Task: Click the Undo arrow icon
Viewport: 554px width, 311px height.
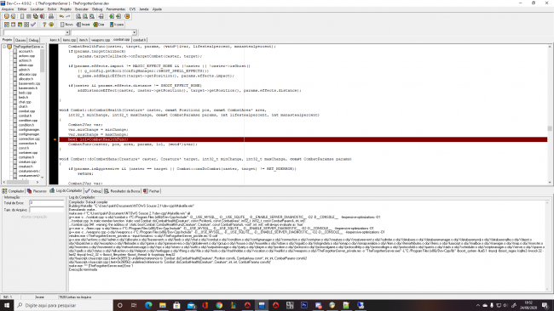Action: pyautogui.click(x=61, y=16)
